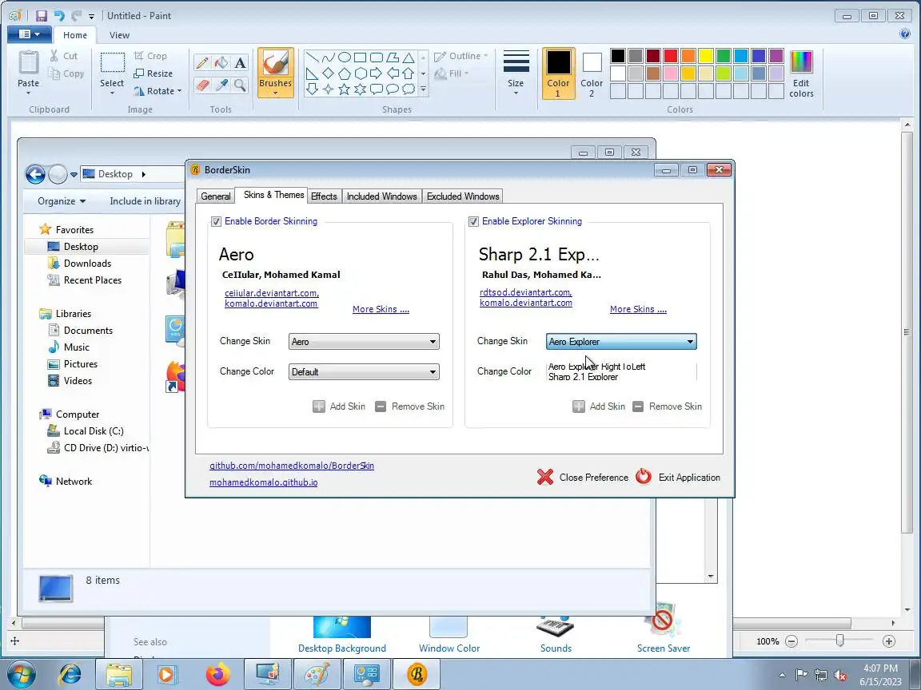This screenshot has height=690, width=921.
Task: Click More Skins link under Aero
Action: pyautogui.click(x=381, y=309)
